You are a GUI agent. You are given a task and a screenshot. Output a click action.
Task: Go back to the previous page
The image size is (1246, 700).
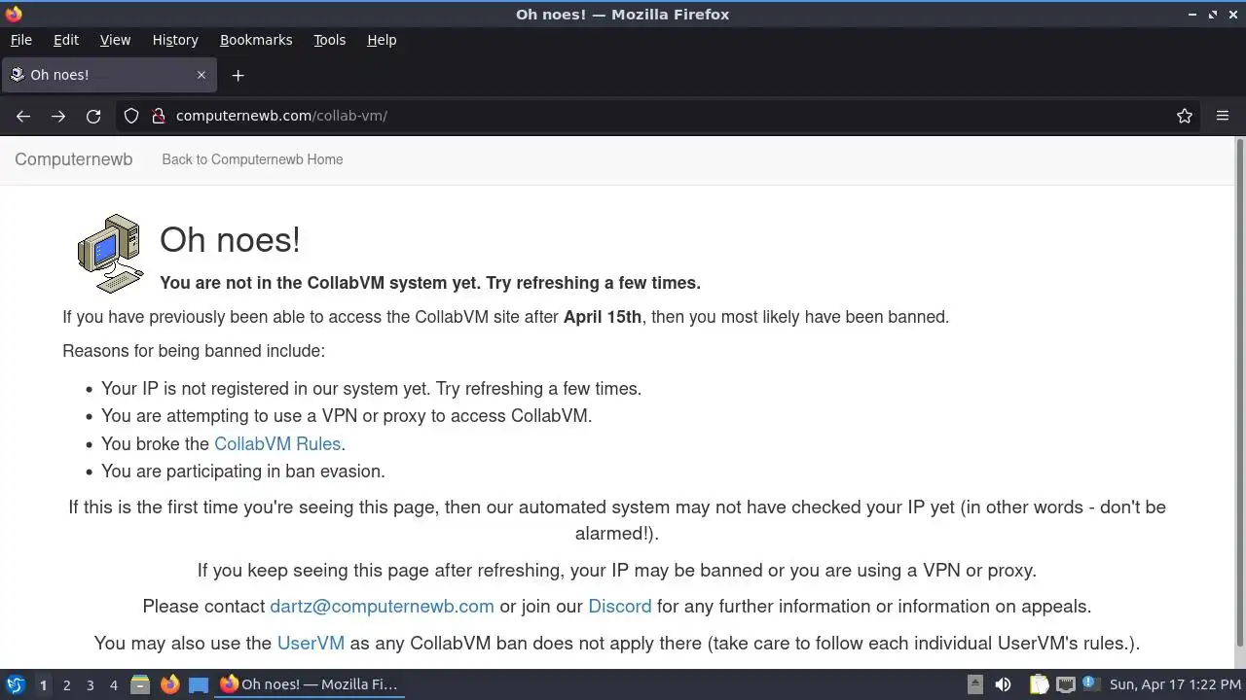(x=23, y=116)
